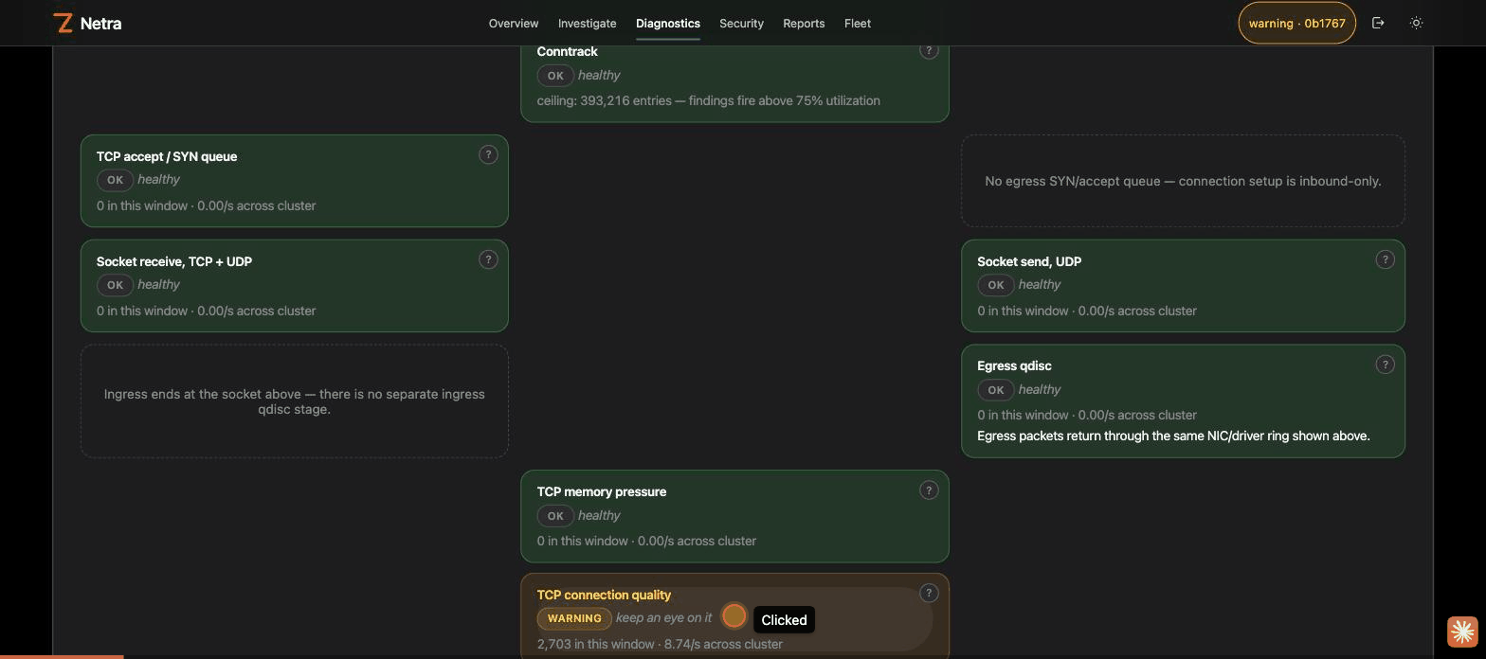Open help for Socket receive, TCP + UDP
The height and width of the screenshot is (659, 1486).
488,259
